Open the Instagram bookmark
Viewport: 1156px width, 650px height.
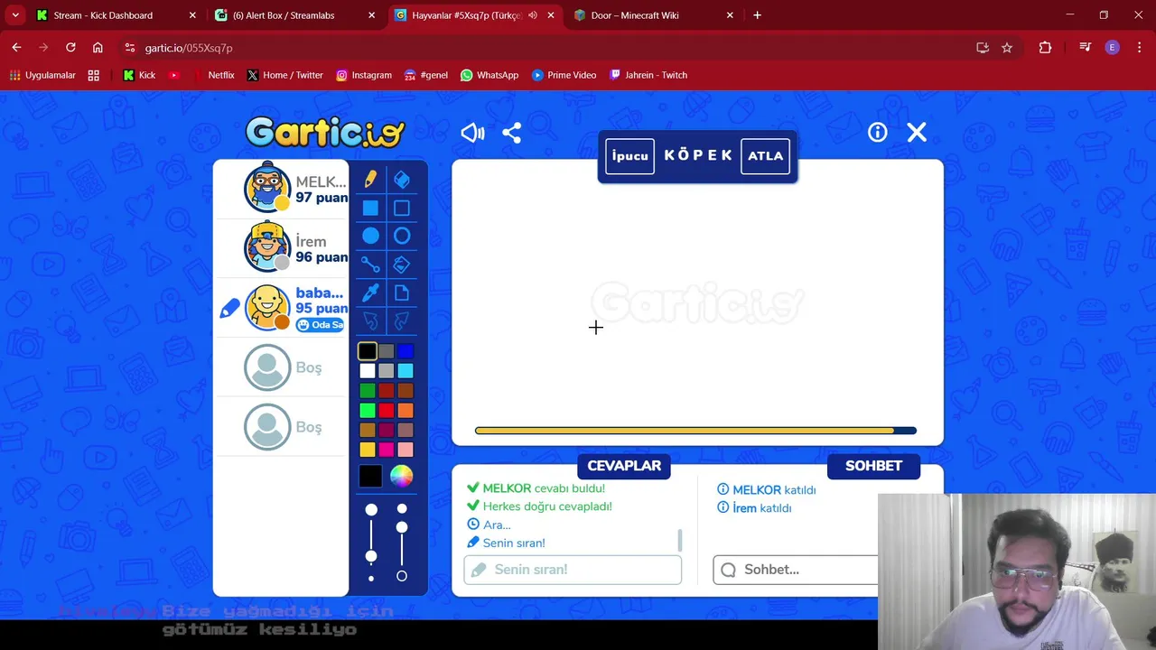[x=363, y=75]
